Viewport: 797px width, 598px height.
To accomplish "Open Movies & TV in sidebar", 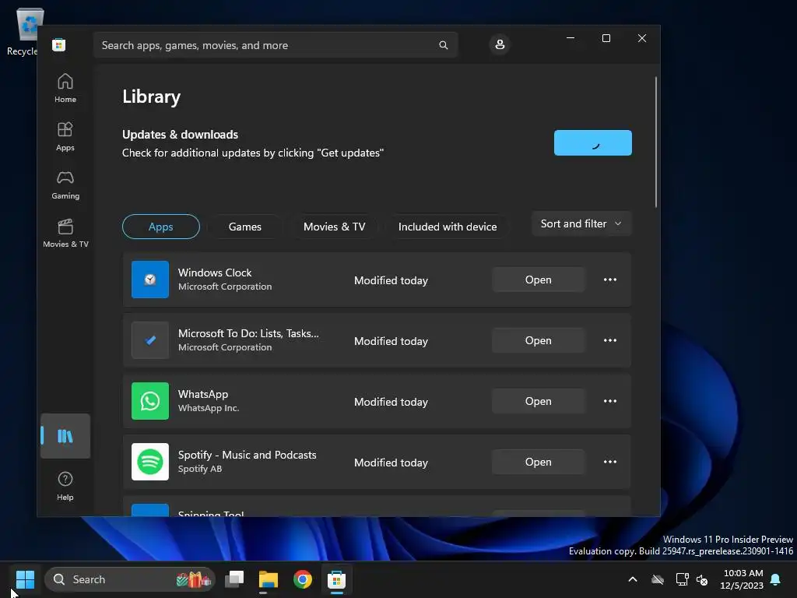I will pos(65,233).
